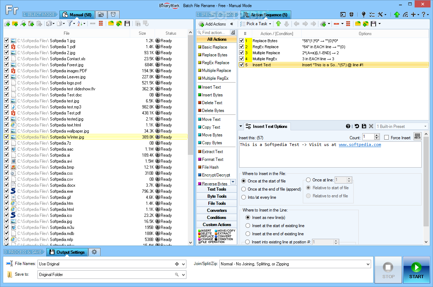This screenshot has width=433, height=287.
Task: Open the Text Tools action group
Action: tap(216, 189)
